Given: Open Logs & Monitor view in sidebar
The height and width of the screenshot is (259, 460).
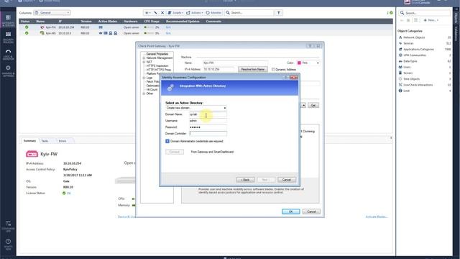Looking at the screenshot, I should click(x=8, y=54).
